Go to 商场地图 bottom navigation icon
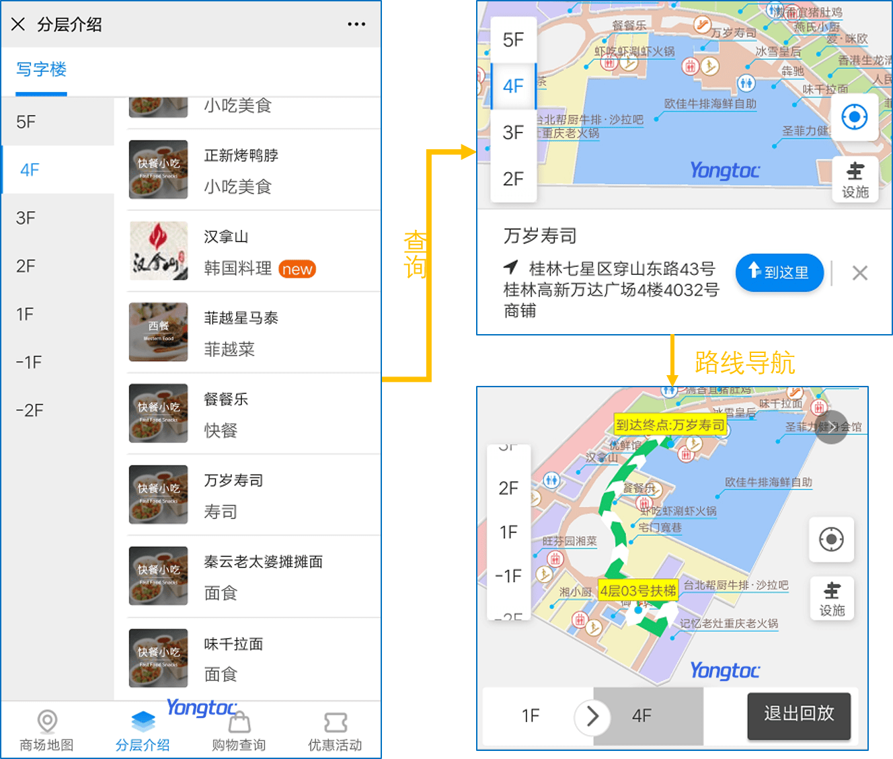This screenshot has height=759, width=893. point(47,731)
